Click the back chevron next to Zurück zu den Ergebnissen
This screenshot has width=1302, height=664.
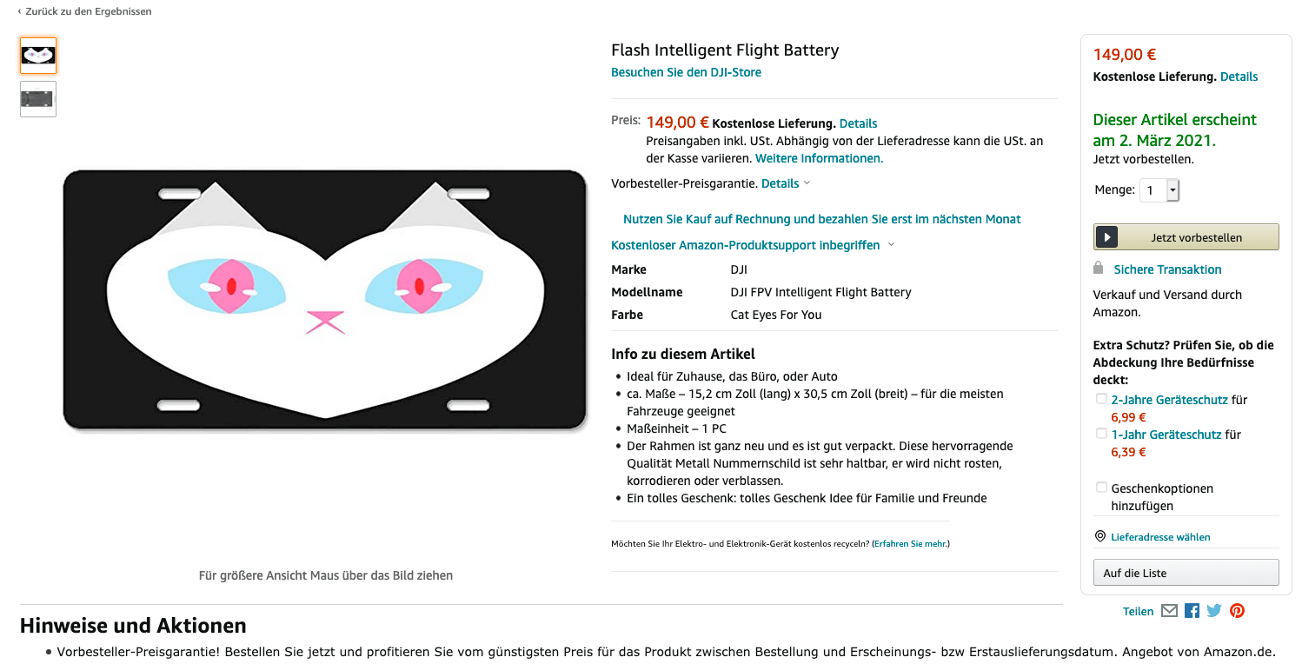tap(20, 11)
